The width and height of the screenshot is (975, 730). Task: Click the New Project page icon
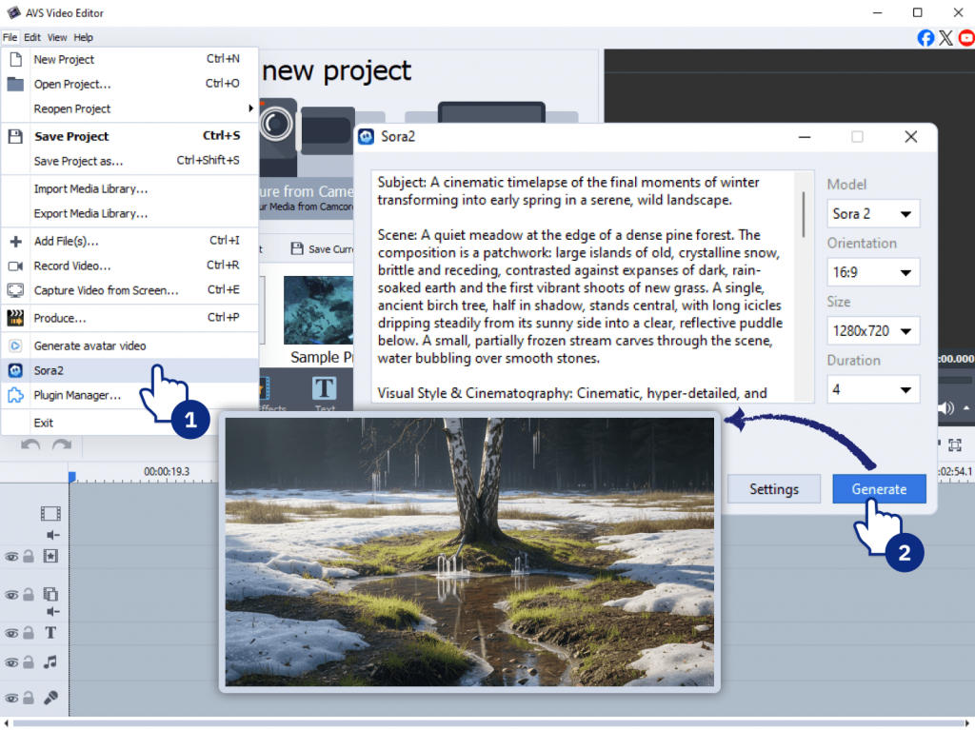click(15, 59)
